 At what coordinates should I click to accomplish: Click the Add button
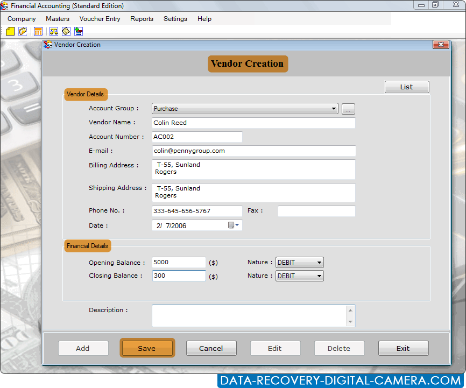[83, 348]
